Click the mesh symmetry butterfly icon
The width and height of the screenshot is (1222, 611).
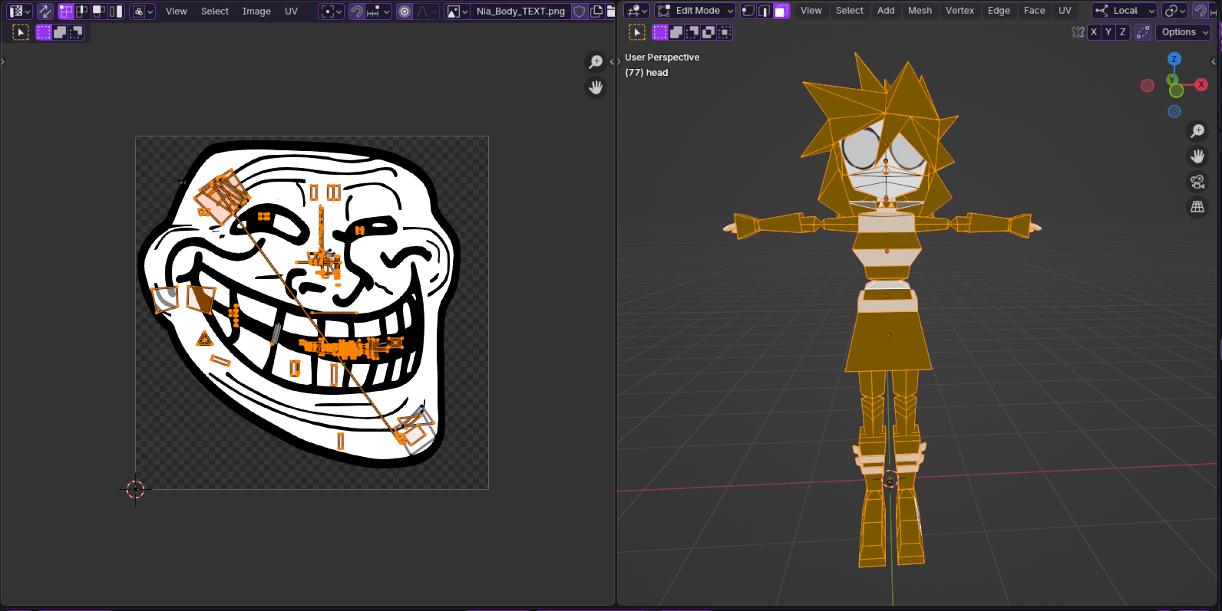pos(1078,32)
